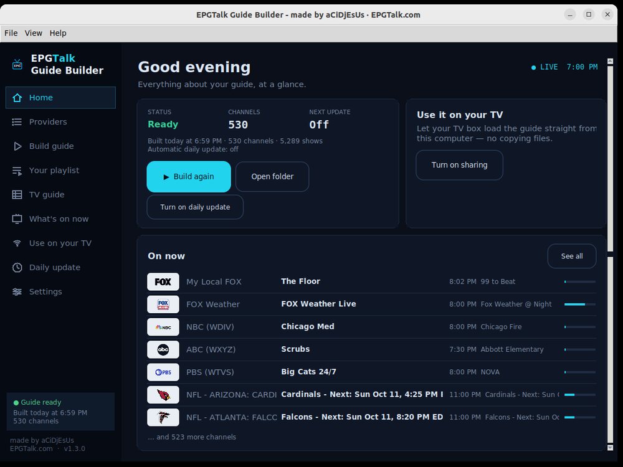Click the FOX Weather Live progress bar

[579, 304]
